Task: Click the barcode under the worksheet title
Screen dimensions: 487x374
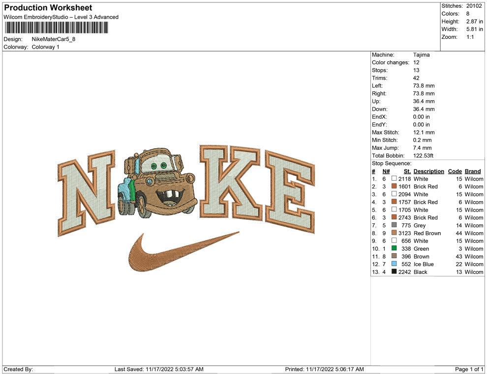Action: pyautogui.click(x=56, y=27)
